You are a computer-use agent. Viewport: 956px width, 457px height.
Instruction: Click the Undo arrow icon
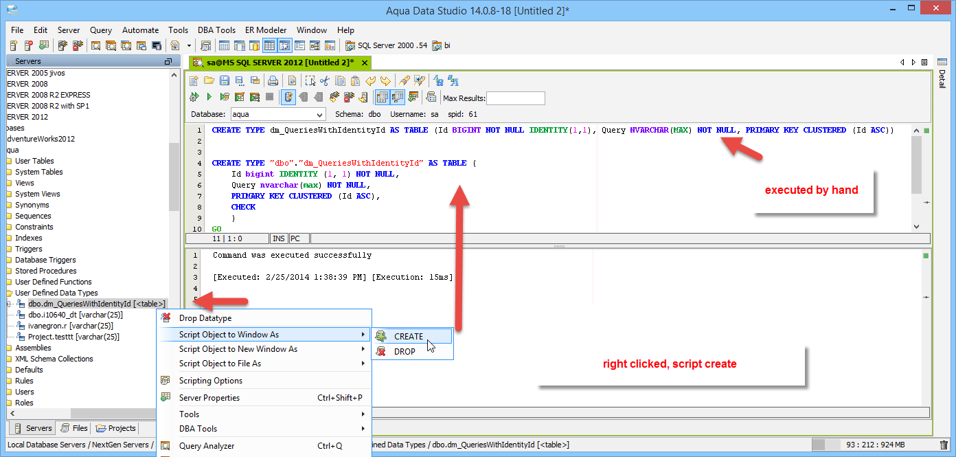click(370, 80)
